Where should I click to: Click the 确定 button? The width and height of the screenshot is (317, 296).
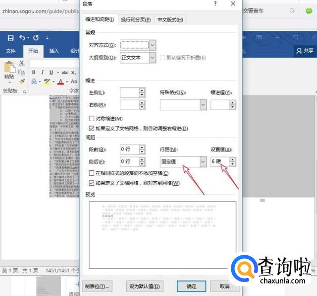pos(191,286)
